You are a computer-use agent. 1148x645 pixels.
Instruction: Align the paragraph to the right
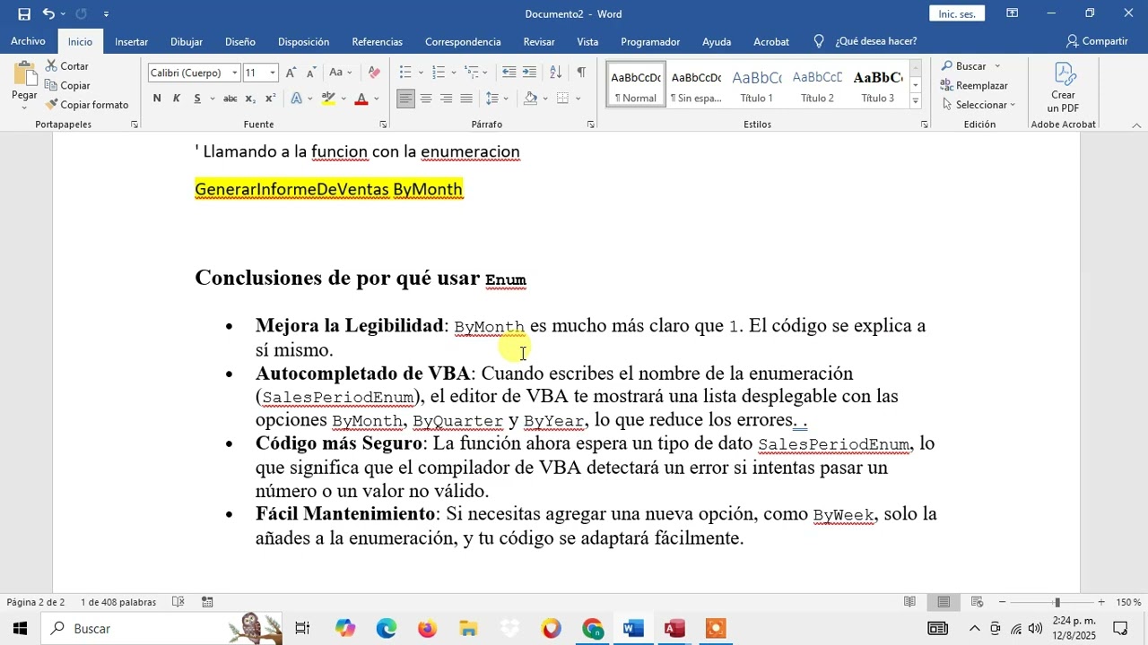tap(446, 99)
